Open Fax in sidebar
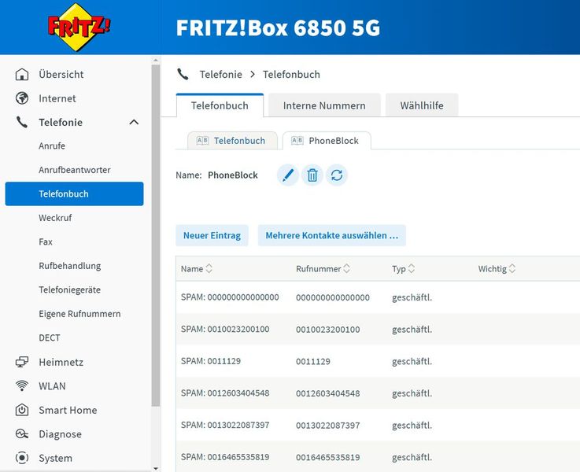This screenshot has height=472, width=580. pos(46,242)
